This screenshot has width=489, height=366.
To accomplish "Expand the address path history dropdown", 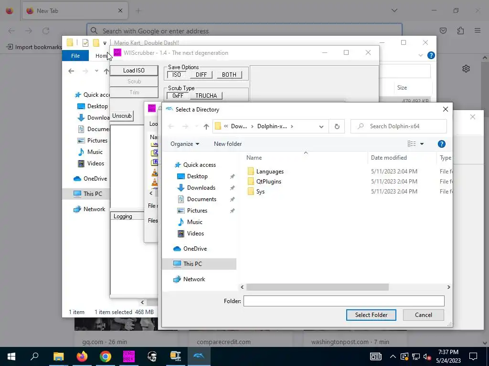I will pyautogui.click(x=321, y=126).
